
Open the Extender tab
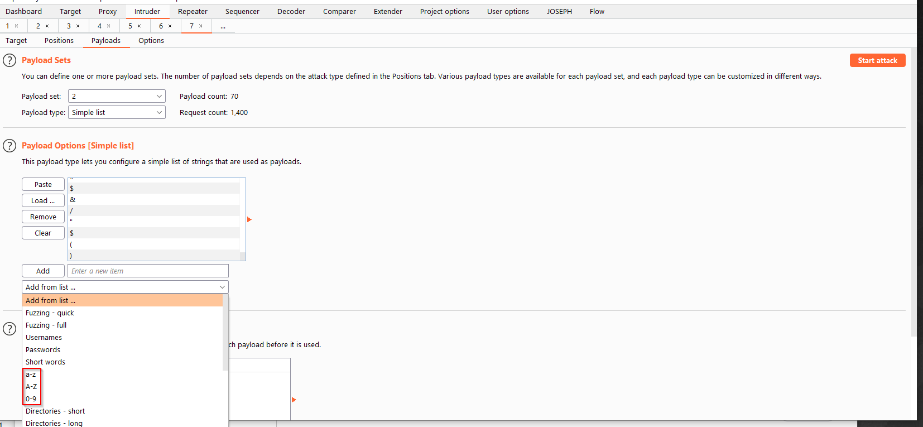388,12
